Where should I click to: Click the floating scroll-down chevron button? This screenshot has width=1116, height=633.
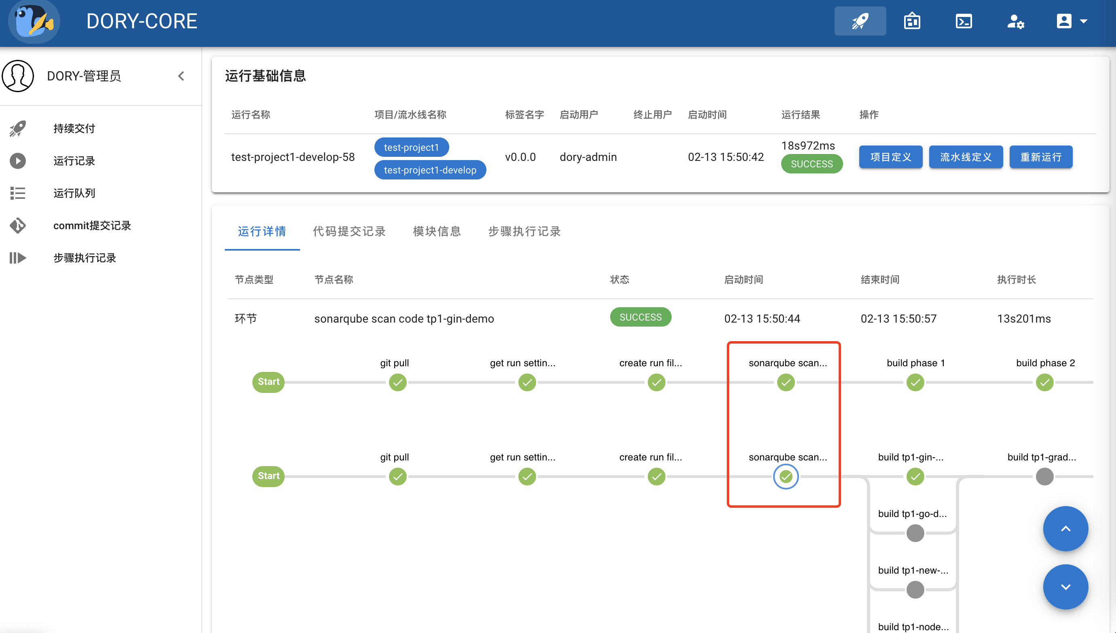[x=1065, y=587]
